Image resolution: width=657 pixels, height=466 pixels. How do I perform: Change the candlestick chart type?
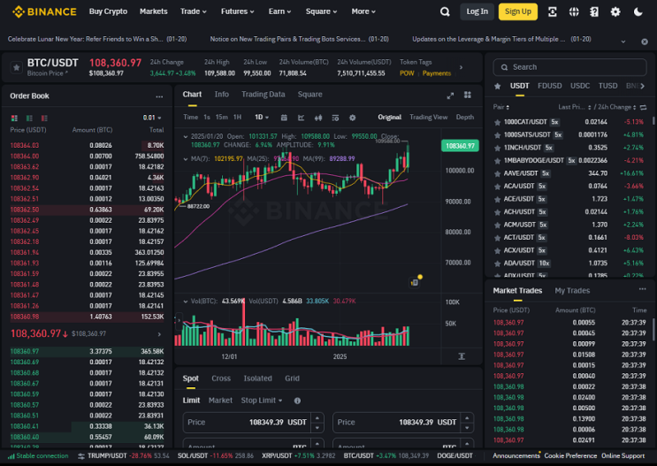(x=318, y=118)
